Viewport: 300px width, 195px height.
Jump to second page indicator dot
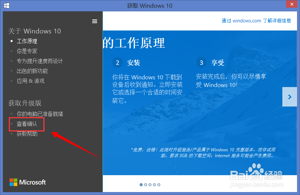pos(146,185)
